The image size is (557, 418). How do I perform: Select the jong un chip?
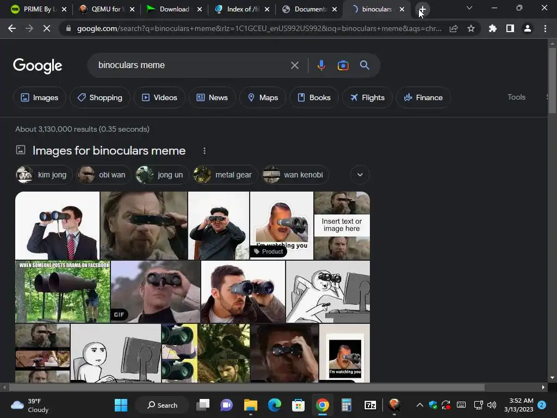pyautogui.click(x=162, y=175)
